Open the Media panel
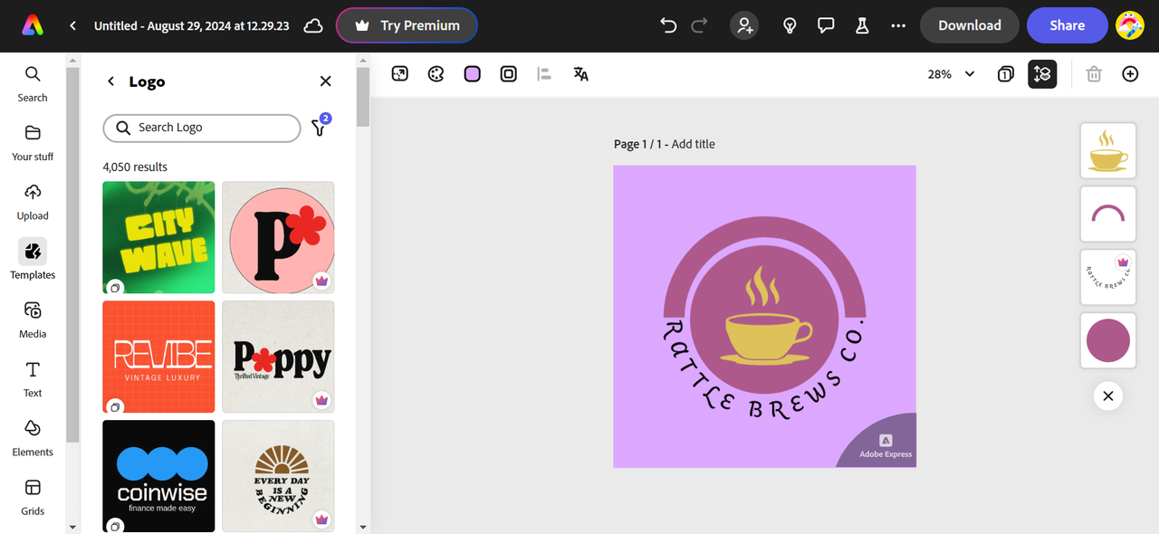Screen dimensions: 1159x534 [x=33, y=319]
